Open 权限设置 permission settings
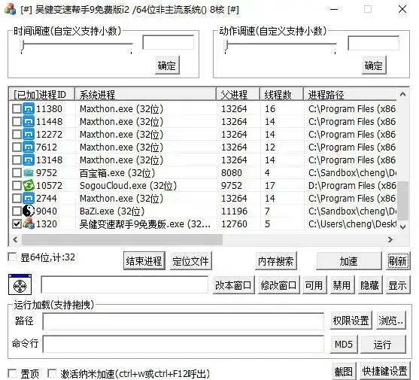 point(351,320)
